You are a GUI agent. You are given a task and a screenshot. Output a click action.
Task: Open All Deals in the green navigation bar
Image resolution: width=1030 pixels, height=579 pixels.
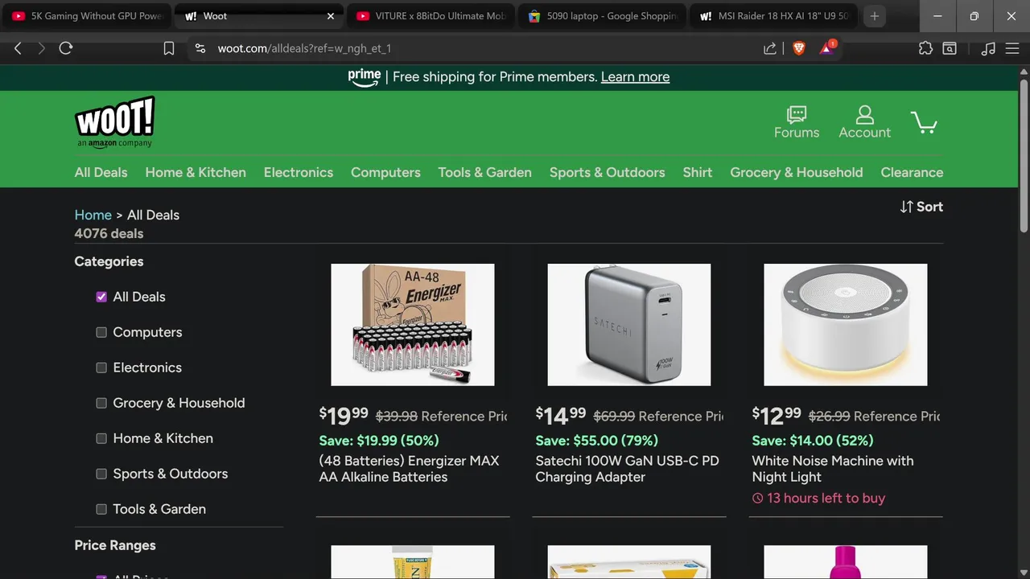[101, 172]
